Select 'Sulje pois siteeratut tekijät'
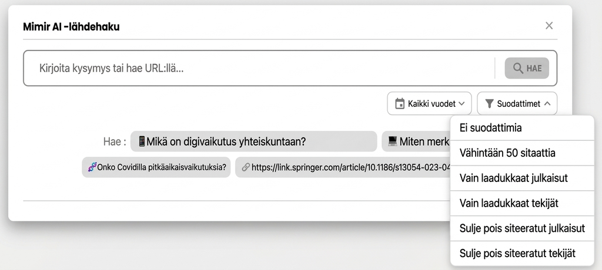Screen dimensions: 602x270 [522, 254]
